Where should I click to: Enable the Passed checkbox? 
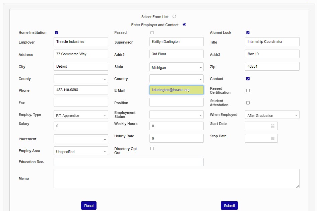tap(152, 33)
